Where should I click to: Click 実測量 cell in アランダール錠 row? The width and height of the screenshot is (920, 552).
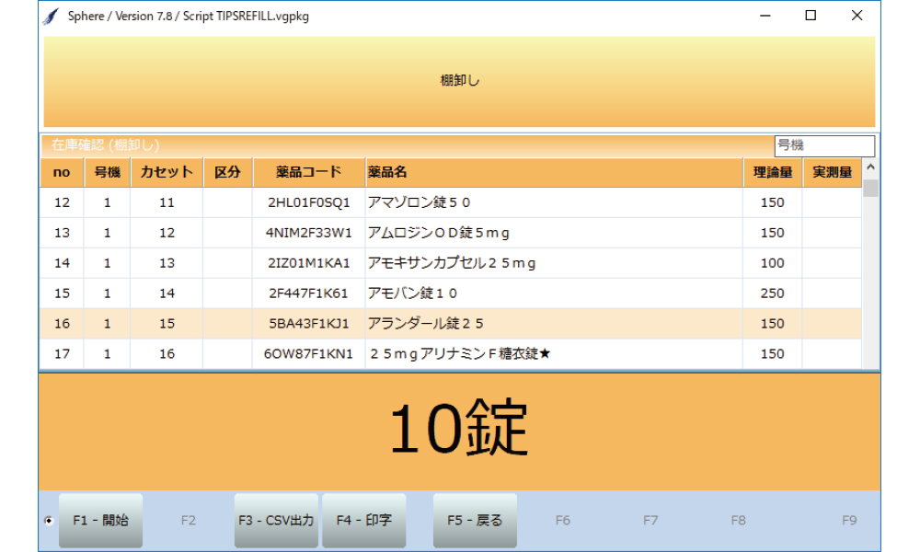coord(832,324)
